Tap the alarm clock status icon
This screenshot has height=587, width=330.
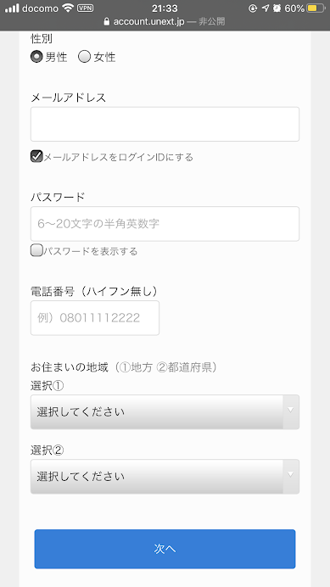click(x=277, y=8)
